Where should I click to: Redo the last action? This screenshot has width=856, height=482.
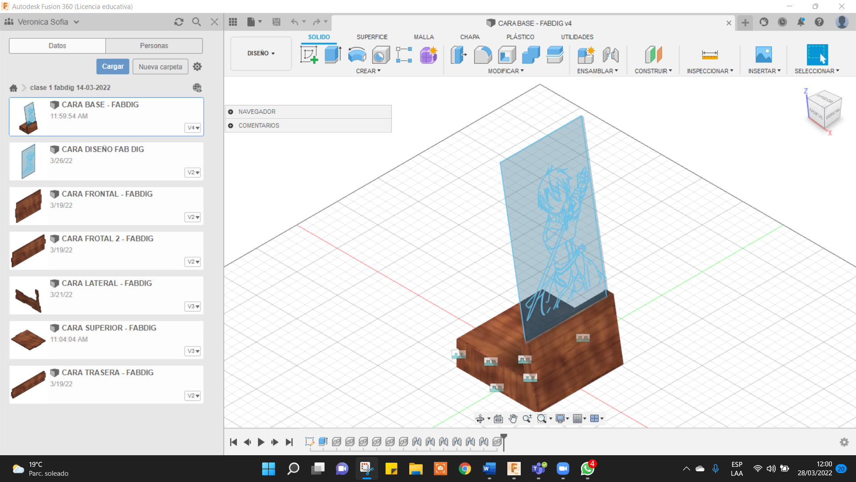pyautogui.click(x=317, y=22)
